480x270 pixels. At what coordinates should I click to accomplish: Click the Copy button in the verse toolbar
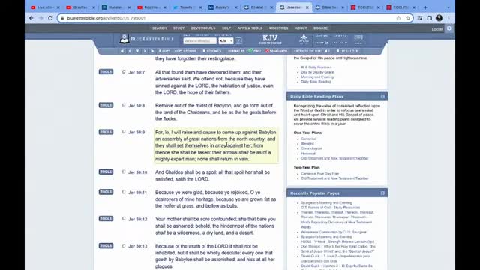164,51
